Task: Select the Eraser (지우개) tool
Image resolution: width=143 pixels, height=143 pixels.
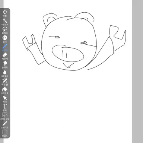Action: point(5,56)
